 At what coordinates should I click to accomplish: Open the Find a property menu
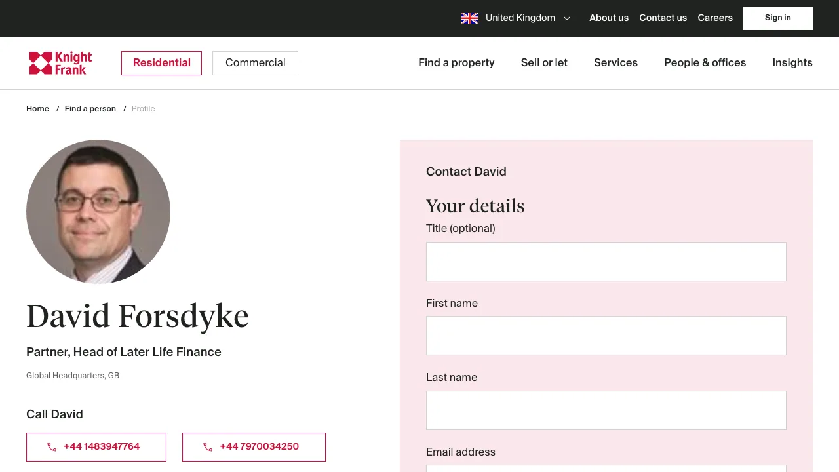[x=456, y=63]
